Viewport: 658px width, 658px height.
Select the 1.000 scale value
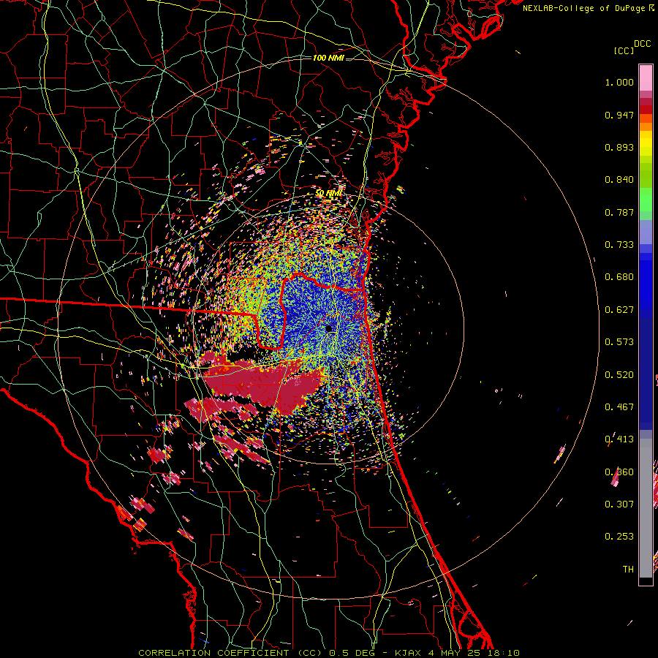[x=619, y=82]
